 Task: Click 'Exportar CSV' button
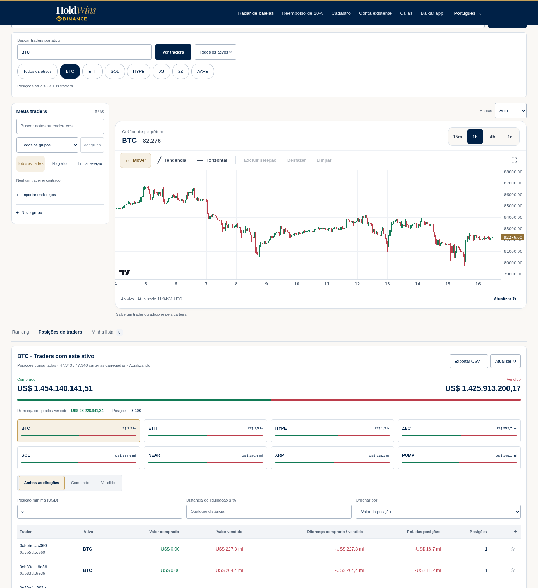[469, 361]
